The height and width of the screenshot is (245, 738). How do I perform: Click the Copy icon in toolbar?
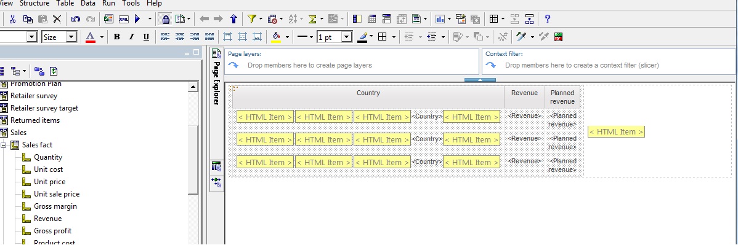[x=28, y=19]
